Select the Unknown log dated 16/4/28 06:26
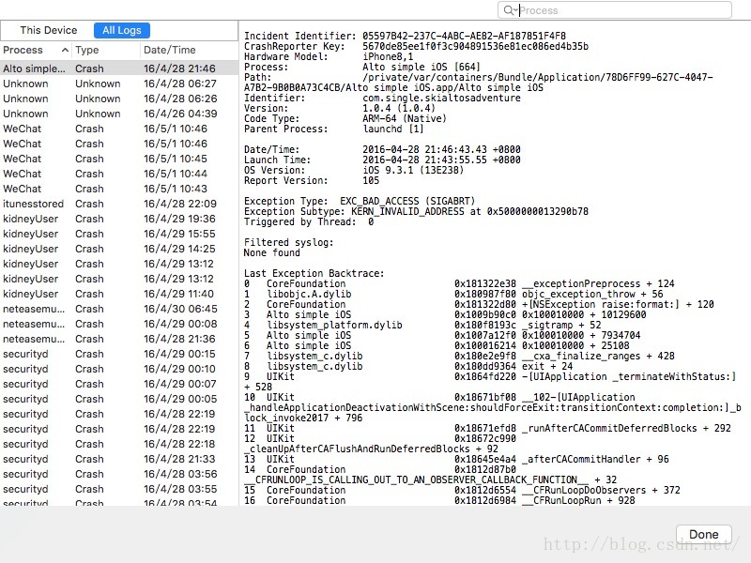751x563 pixels. tap(119, 99)
